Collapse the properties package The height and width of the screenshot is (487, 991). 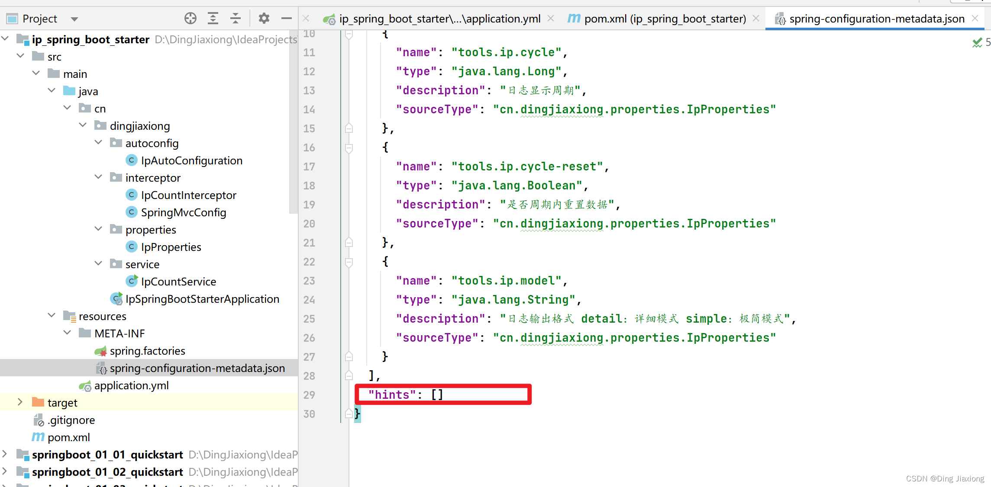(98, 229)
